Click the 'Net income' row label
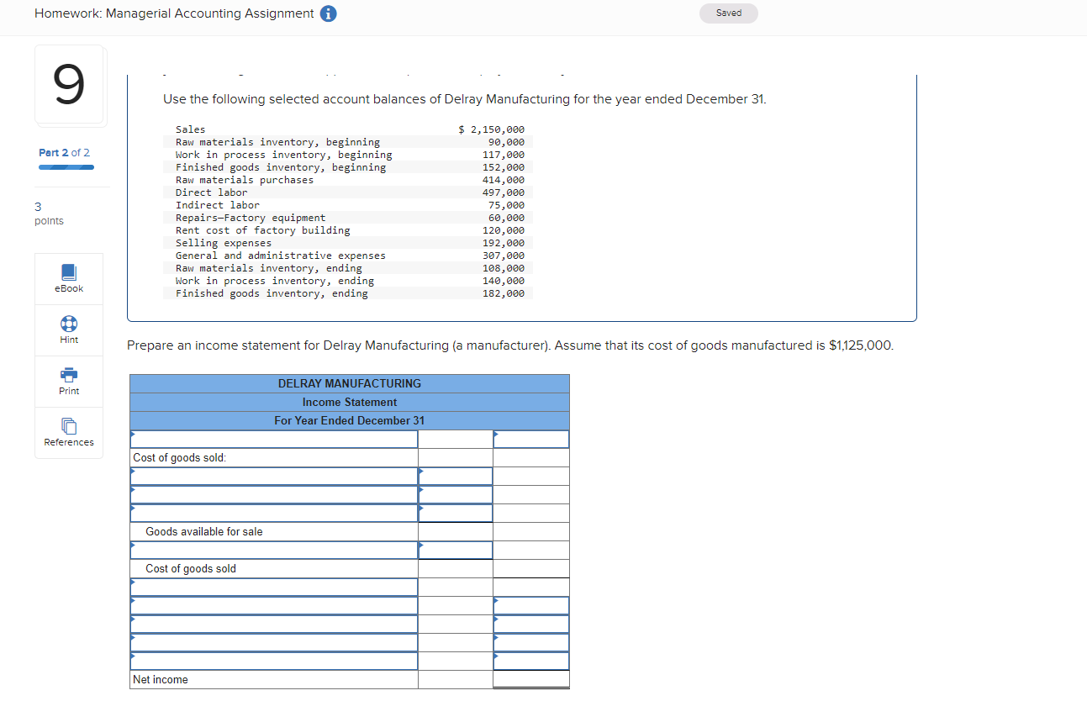1087x701 pixels. [161, 679]
